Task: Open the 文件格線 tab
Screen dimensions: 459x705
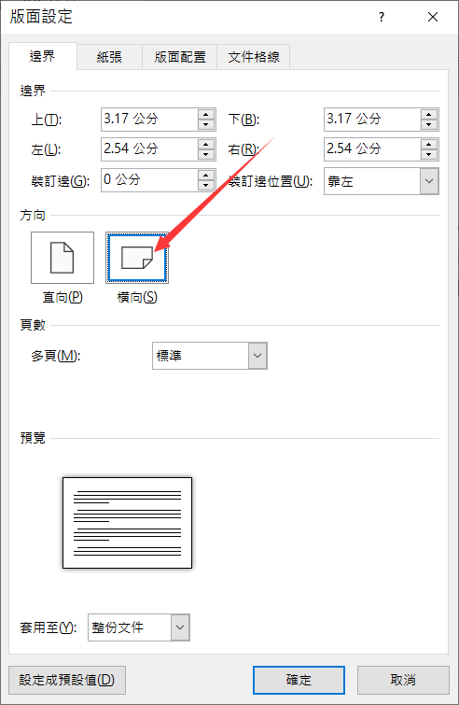Action: click(254, 57)
